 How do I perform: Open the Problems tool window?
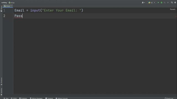coord(23,98)
